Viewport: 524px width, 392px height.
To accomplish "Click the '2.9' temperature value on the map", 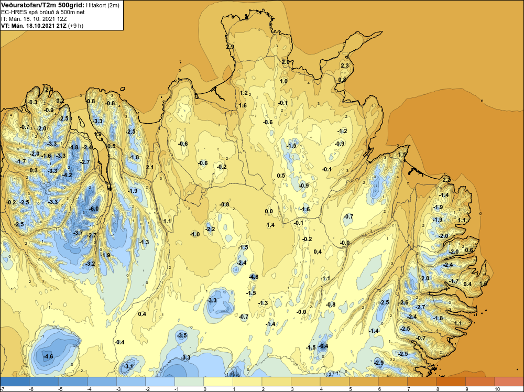I will pos(230,47).
